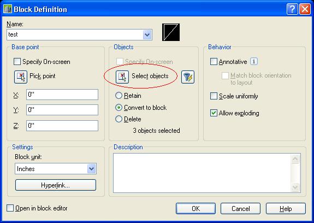Expand the block Name dropdown

pos(147,34)
